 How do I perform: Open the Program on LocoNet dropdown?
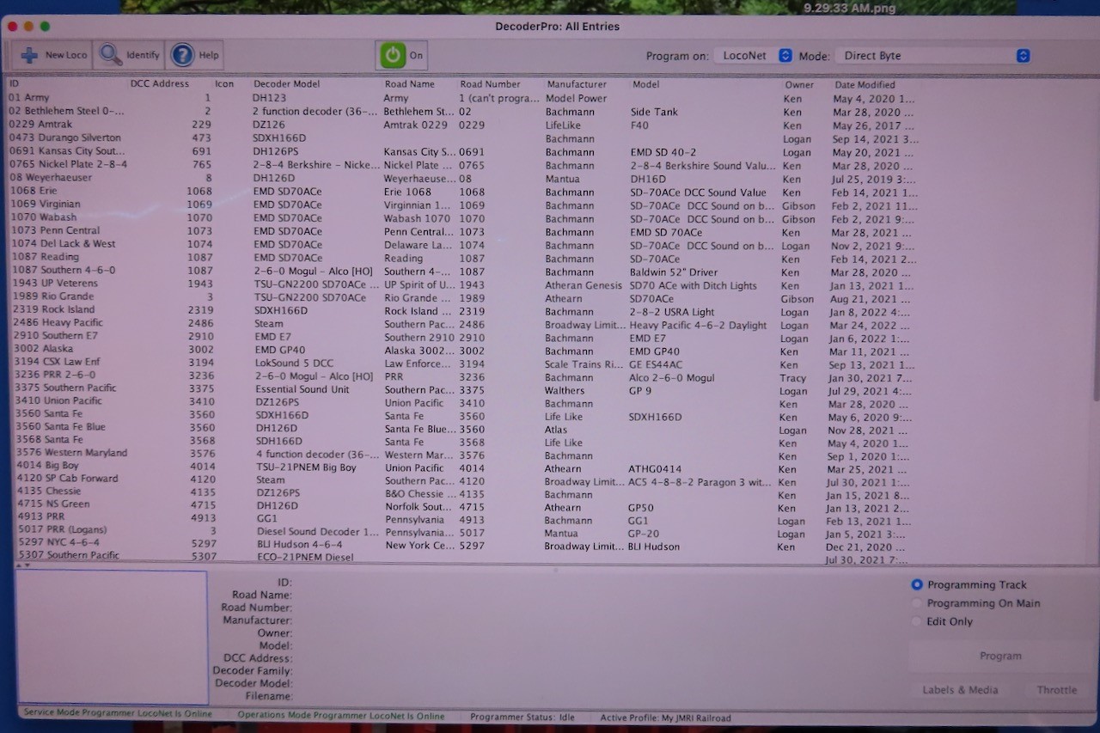[753, 56]
